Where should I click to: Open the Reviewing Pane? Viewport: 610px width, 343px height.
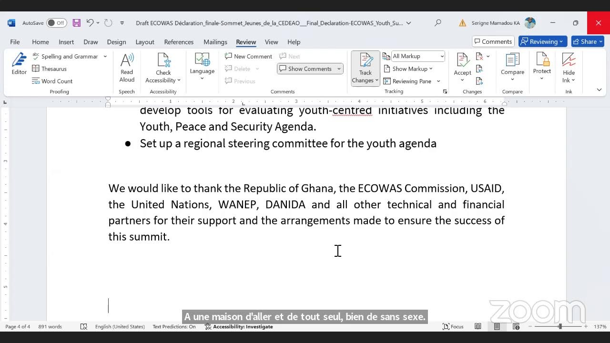[x=407, y=81]
